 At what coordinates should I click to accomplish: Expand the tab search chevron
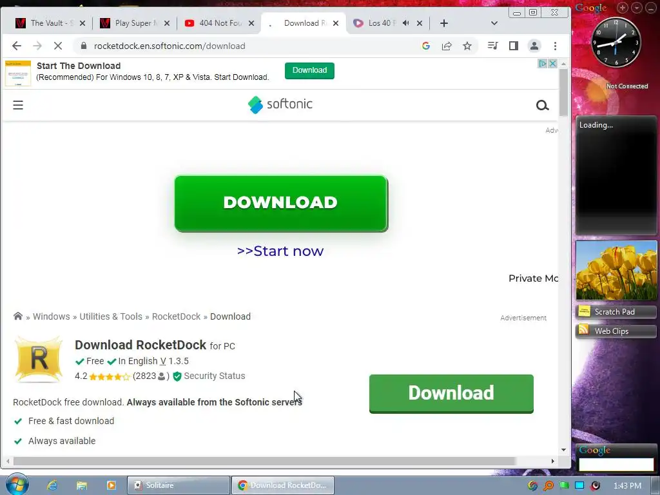tap(494, 23)
